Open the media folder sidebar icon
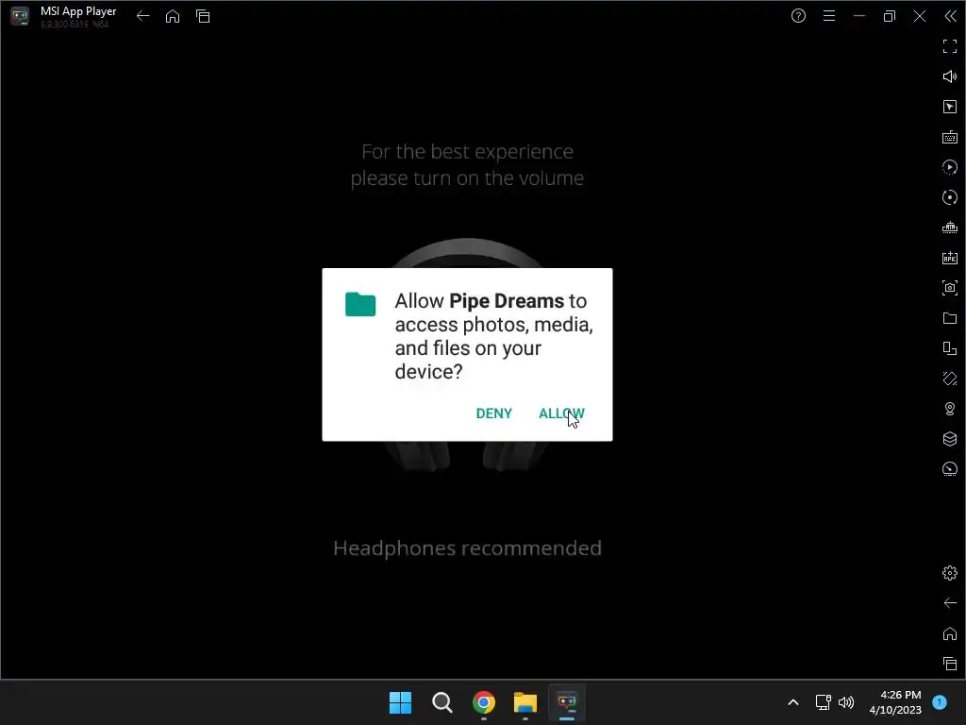 [x=950, y=318]
